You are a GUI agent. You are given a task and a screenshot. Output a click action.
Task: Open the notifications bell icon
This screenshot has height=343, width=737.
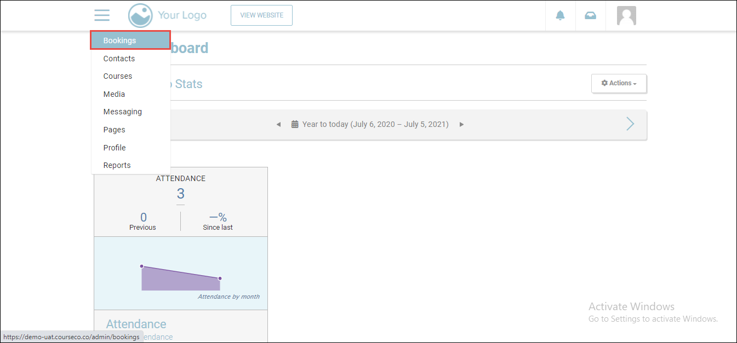[x=560, y=15]
